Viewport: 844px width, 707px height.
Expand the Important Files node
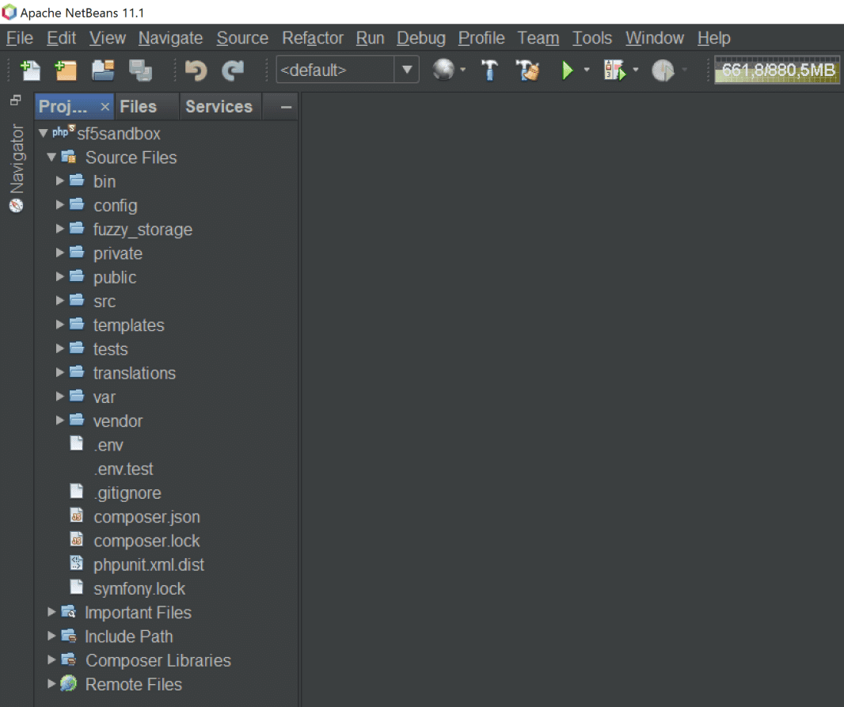51,612
